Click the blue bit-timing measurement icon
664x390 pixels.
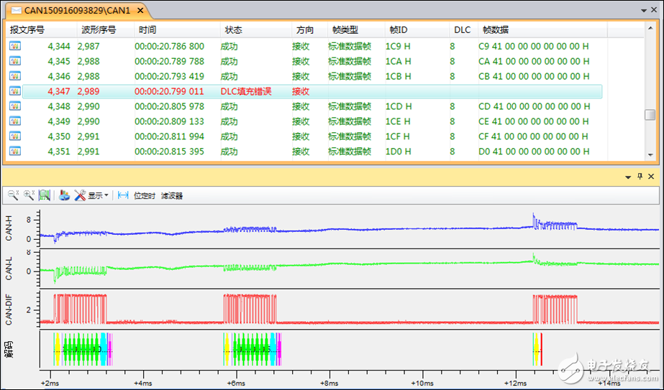pos(123,195)
